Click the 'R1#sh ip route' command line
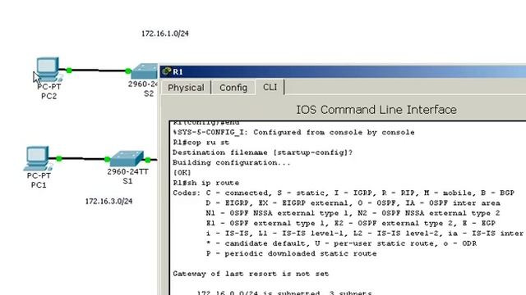Image resolution: width=526 pixels, height=295 pixels. pyautogui.click(x=206, y=183)
